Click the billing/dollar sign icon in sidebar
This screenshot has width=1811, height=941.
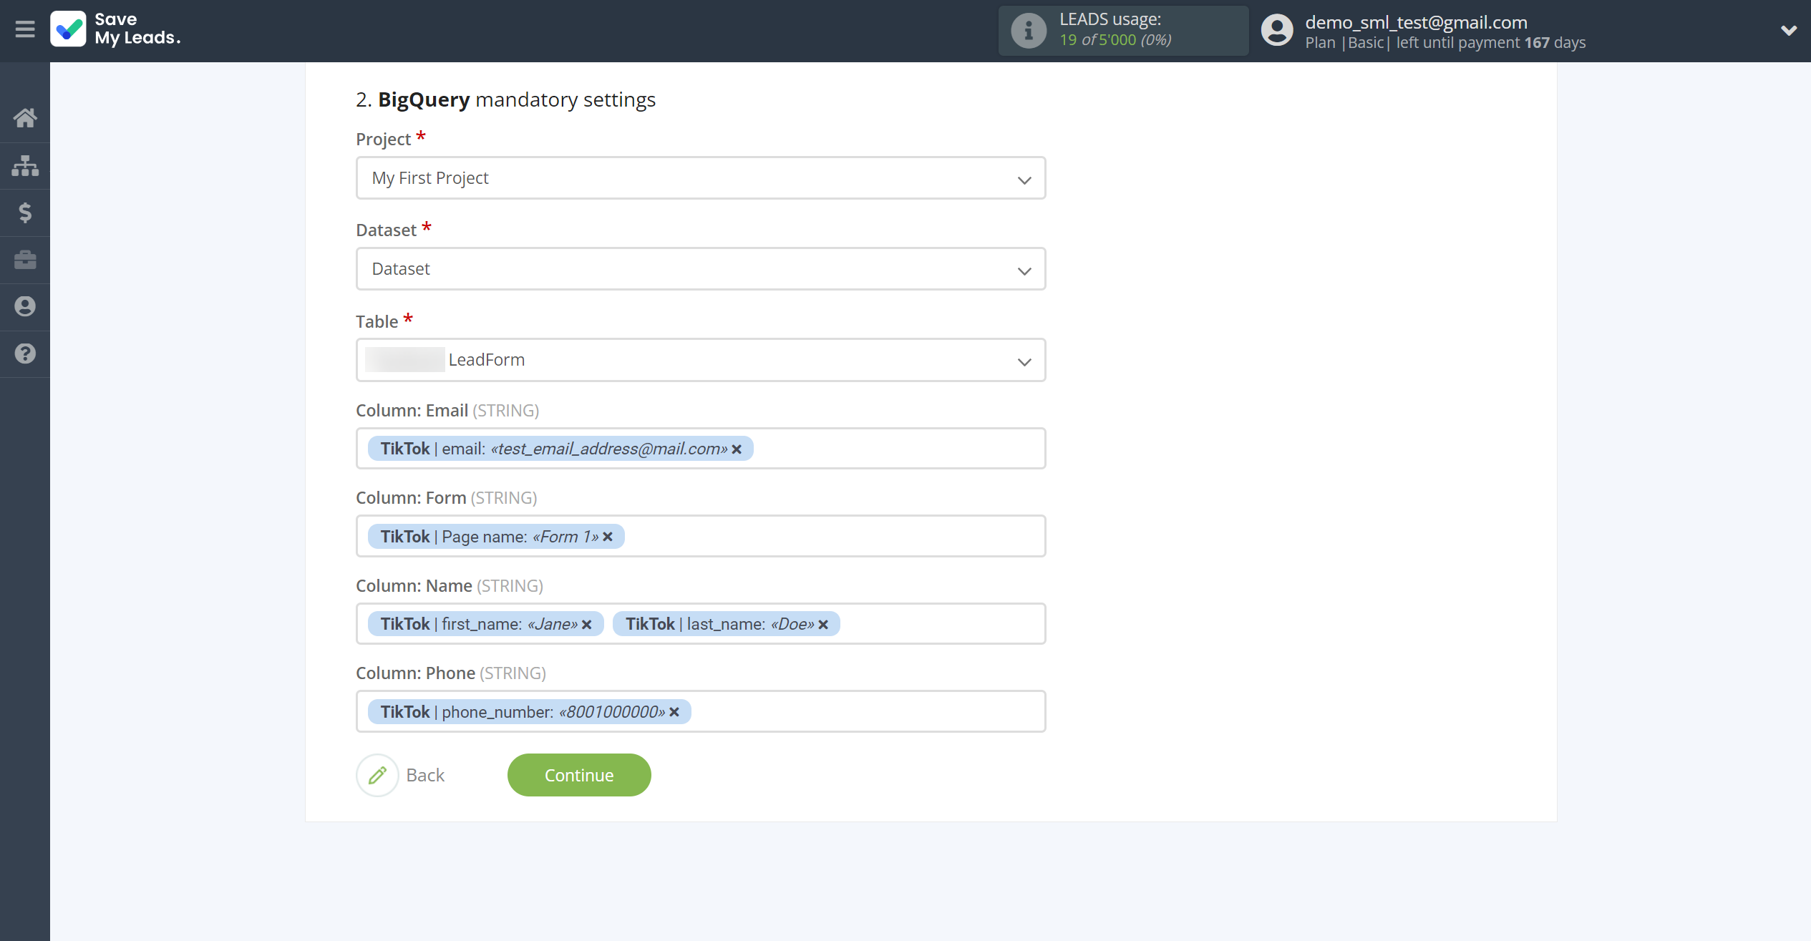coord(25,212)
